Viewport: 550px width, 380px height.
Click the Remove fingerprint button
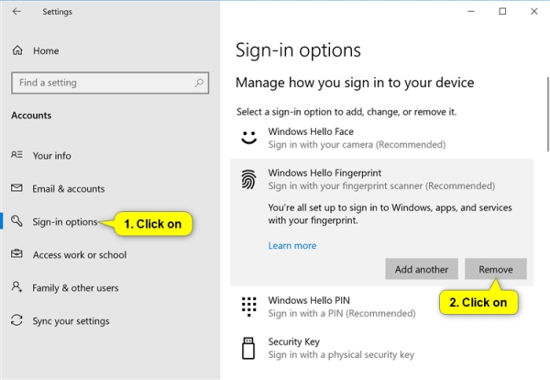(496, 269)
